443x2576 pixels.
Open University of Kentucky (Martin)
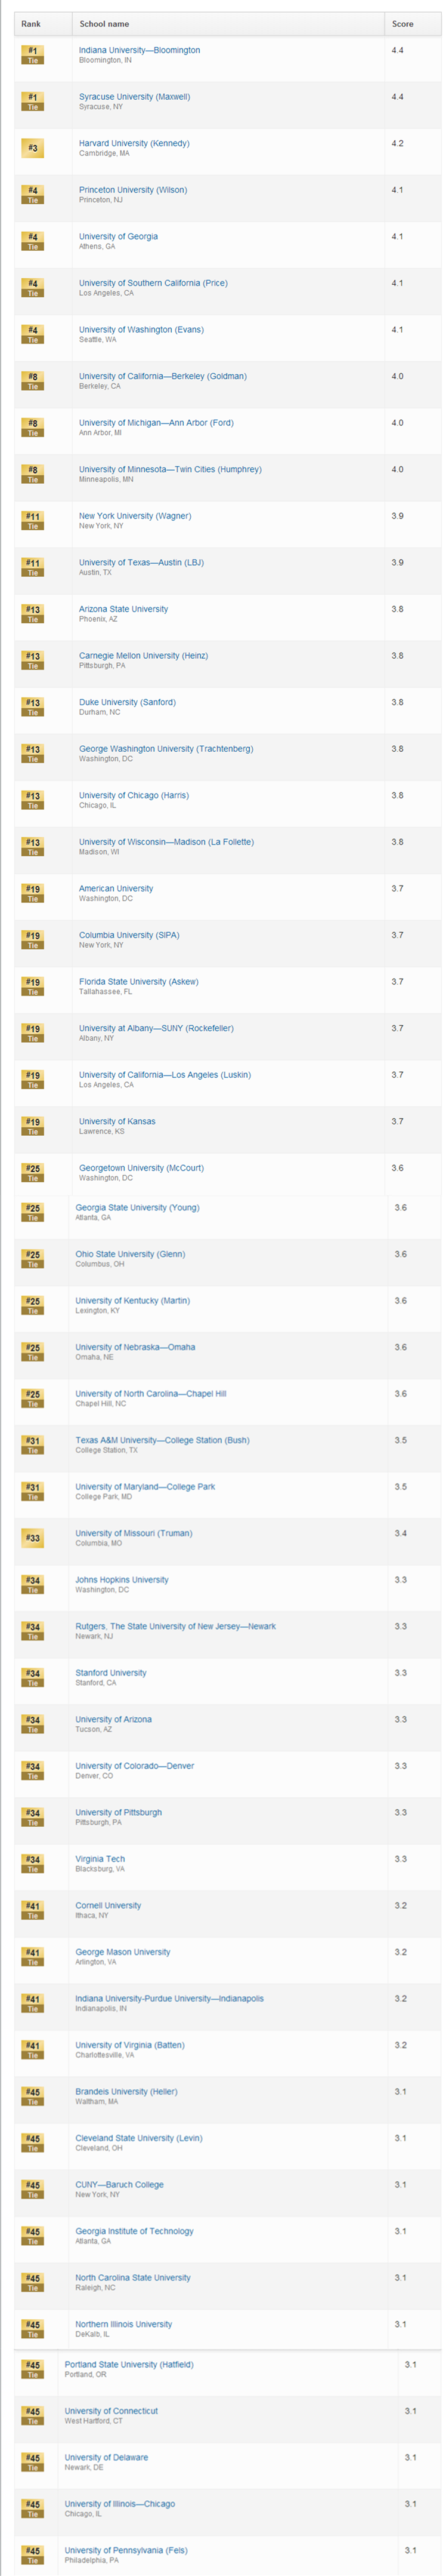tap(133, 1301)
